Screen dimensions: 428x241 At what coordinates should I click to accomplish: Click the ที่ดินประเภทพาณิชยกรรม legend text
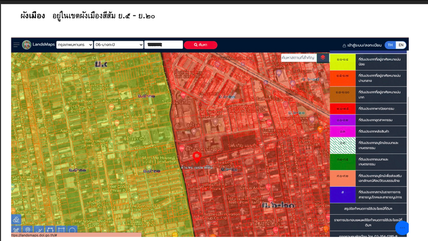376,108
